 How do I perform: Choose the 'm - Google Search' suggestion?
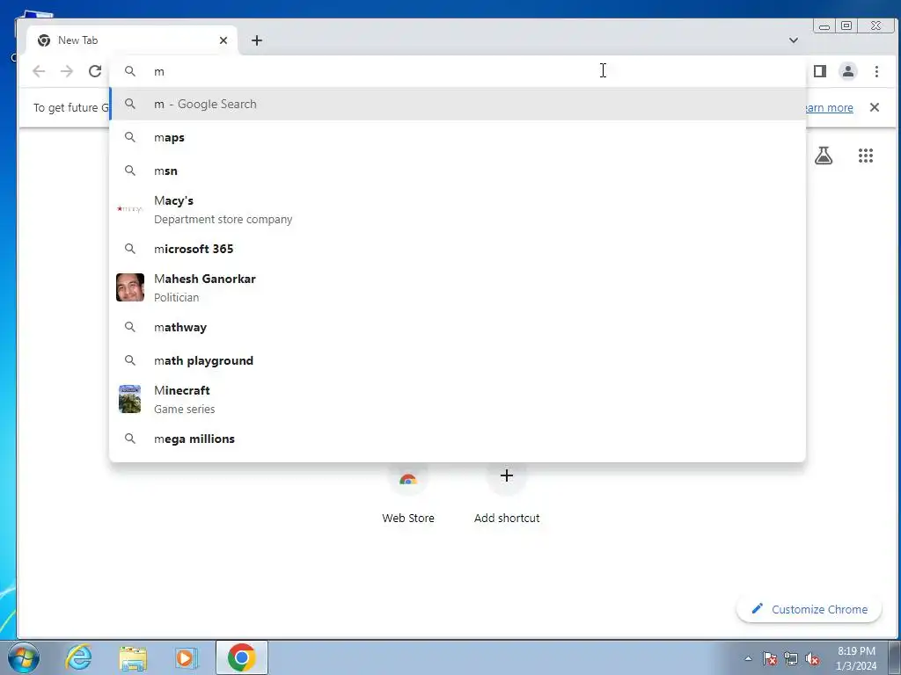point(458,104)
